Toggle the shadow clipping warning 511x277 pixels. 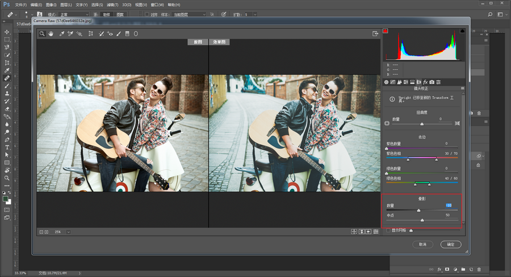click(x=385, y=30)
